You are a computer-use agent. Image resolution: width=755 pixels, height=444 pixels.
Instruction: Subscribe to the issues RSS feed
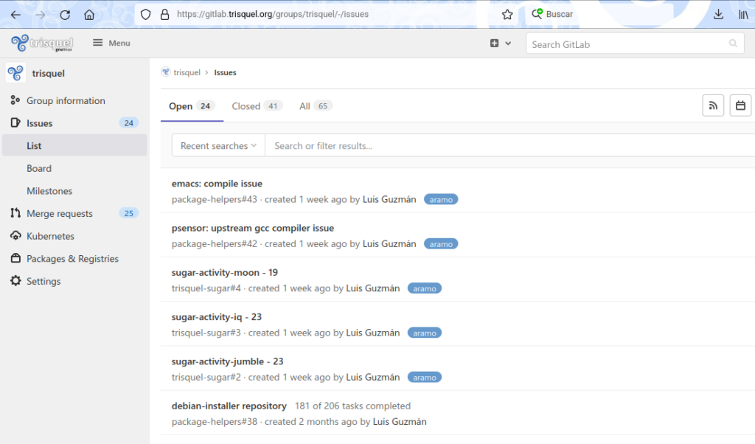pyautogui.click(x=713, y=106)
